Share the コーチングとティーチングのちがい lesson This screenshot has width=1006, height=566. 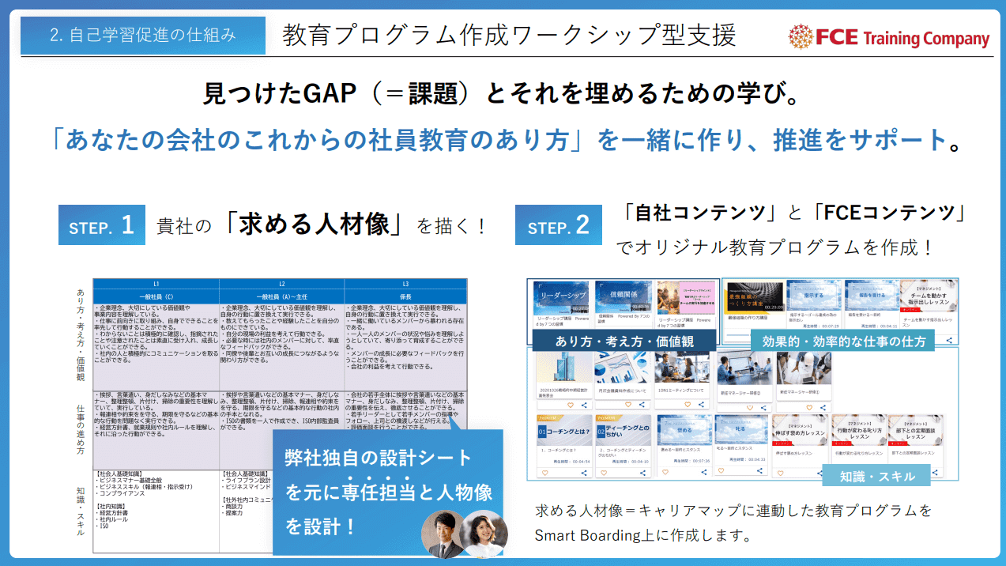642,473
